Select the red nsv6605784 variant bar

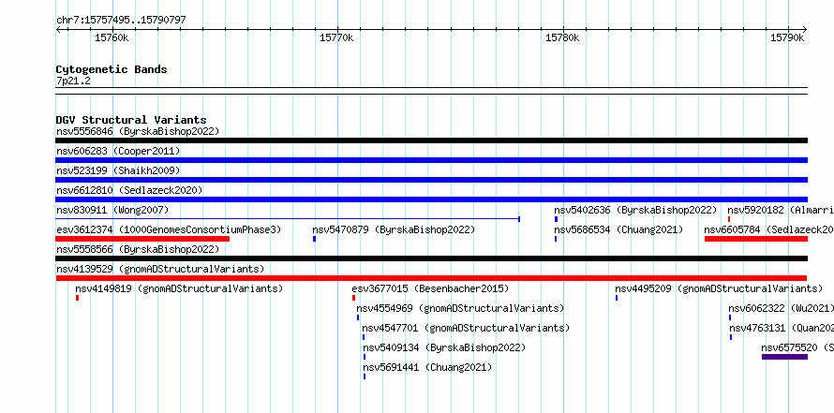coord(756,239)
